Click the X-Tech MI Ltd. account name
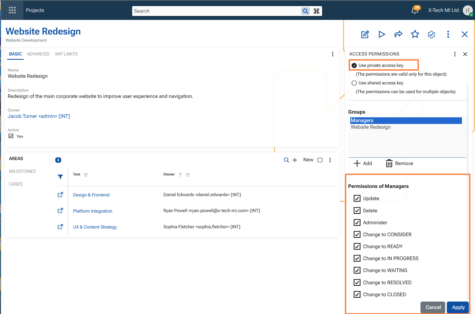This screenshot has height=314, width=475. 444,10
